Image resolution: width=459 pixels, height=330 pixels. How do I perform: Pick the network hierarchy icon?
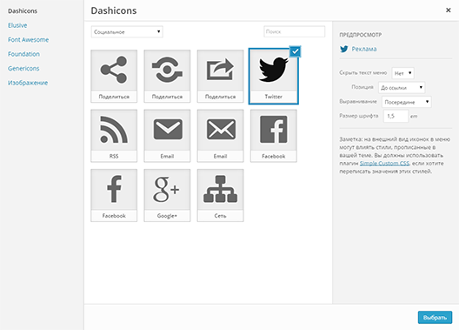coord(221,195)
